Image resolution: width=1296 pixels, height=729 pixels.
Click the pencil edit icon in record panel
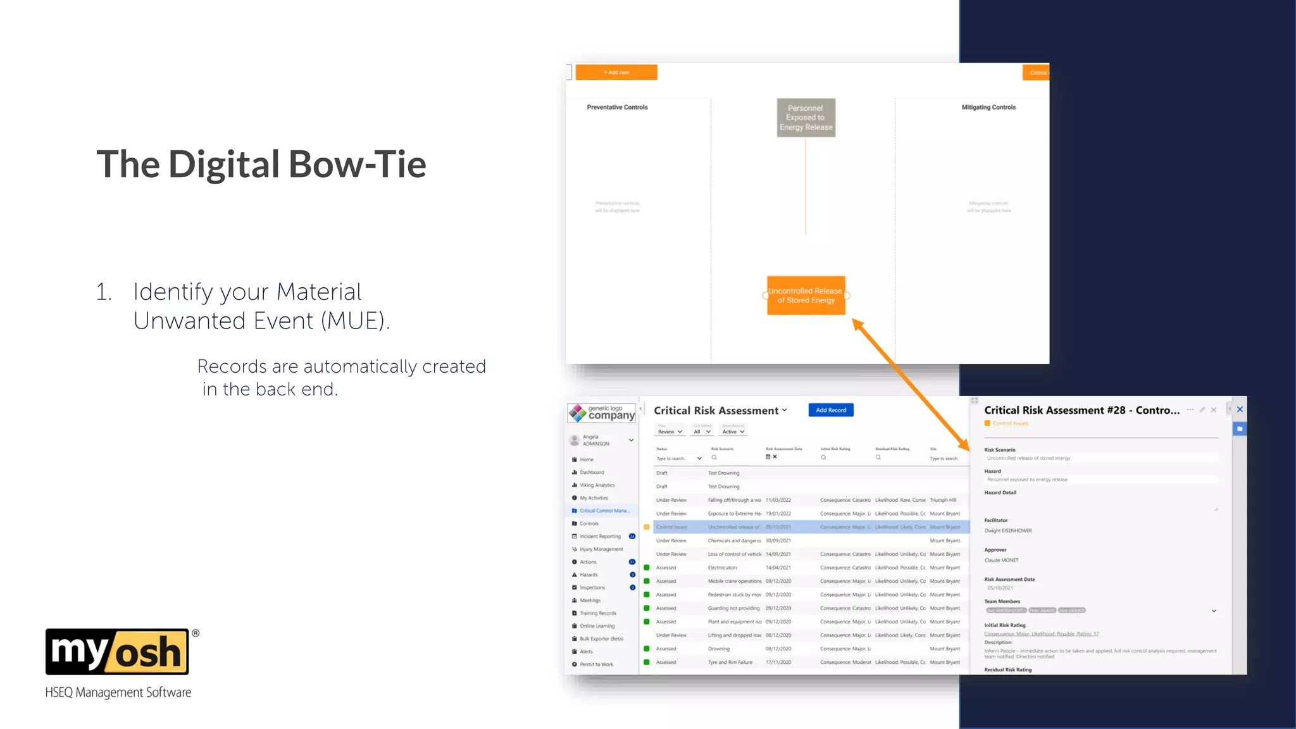click(x=1202, y=410)
